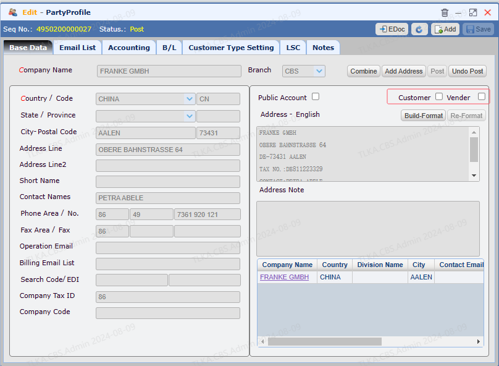Click the AALEN cell in grid
Screen dimensions: 499x366
(421, 277)
